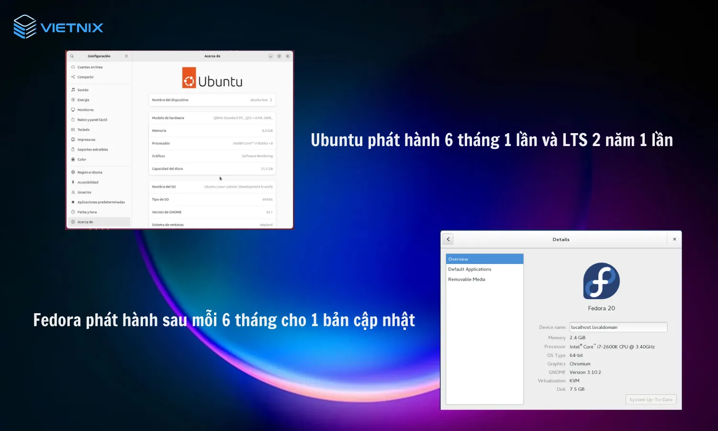Open Fecha y hora settings

click(99, 212)
